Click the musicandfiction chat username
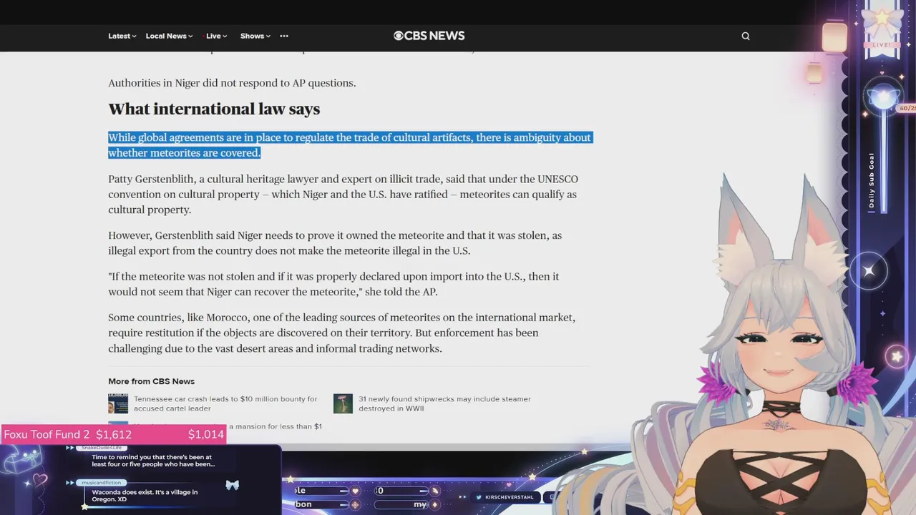This screenshot has height=515, width=916. coord(102,483)
